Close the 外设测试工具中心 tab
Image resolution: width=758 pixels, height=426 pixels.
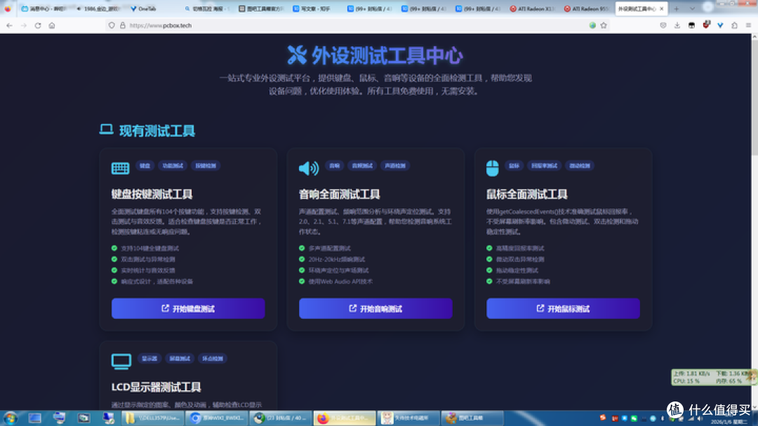(x=662, y=8)
